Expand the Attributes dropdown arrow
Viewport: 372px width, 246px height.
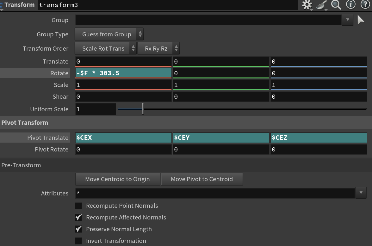[361, 193]
